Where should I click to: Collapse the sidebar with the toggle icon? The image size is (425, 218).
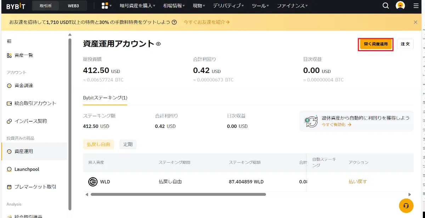point(9,41)
